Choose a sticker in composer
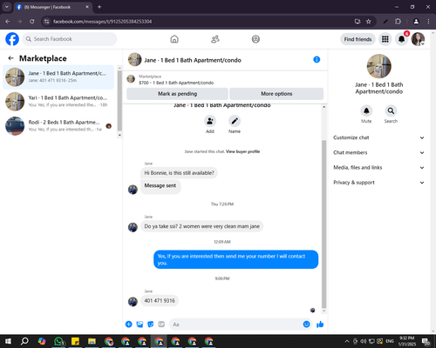Viewport: 436px width, 348px height. [151, 325]
